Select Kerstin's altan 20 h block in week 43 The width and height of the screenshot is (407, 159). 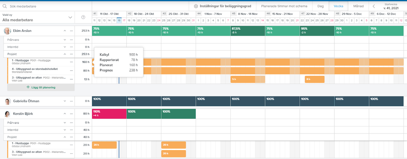pyautogui.click(x=174, y=154)
